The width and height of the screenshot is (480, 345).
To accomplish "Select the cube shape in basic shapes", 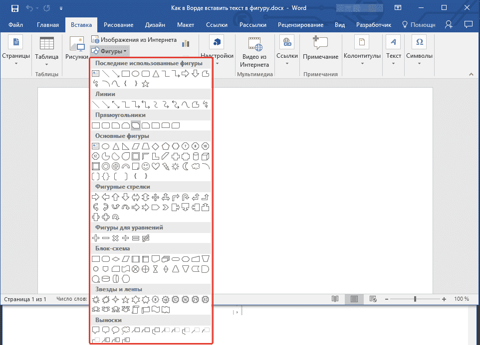I will [x=205, y=156].
